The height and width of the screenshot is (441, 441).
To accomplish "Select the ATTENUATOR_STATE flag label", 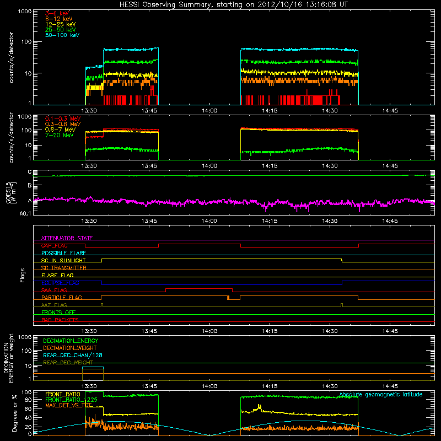I will click(67, 238).
